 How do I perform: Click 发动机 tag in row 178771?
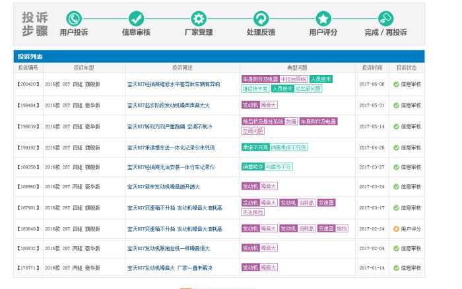[250, 267]
